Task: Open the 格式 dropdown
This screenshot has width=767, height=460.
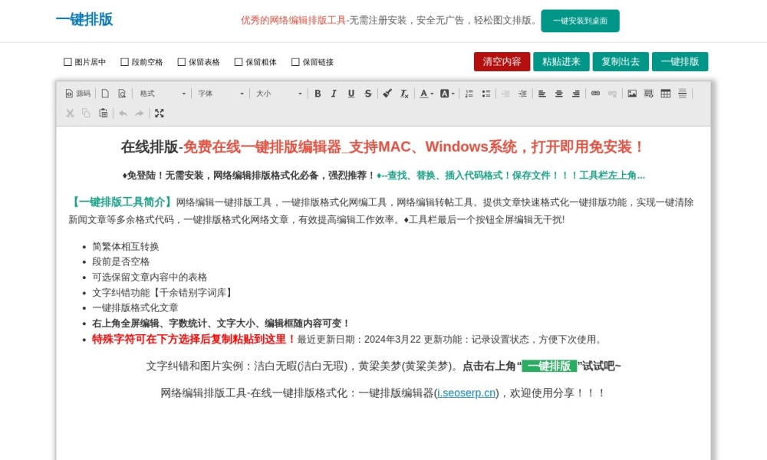Action: [x=162, y=94]
